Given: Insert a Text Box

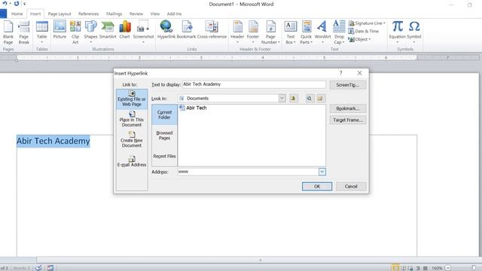Looking at the screenshot, I should pyautogui.click(x=291, y=32).
